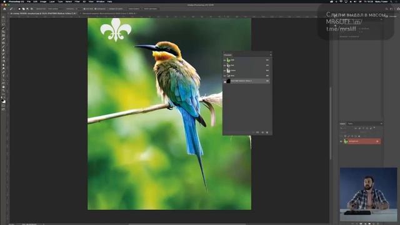Select the Shape tool
400x225 pixels.
3,83
